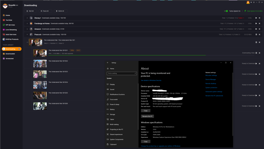Screen dimensions: 264x149
Task: Remove the Amazon download group
Action: [259, 29]
